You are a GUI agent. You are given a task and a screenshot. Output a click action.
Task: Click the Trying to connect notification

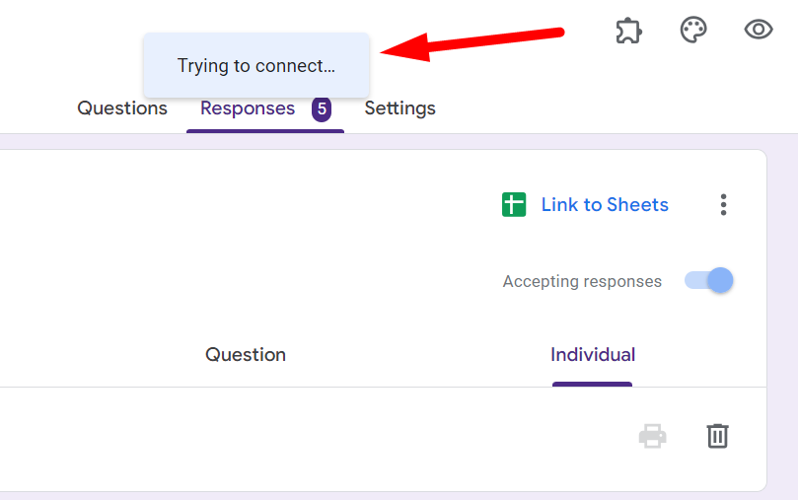click(256, 66)
